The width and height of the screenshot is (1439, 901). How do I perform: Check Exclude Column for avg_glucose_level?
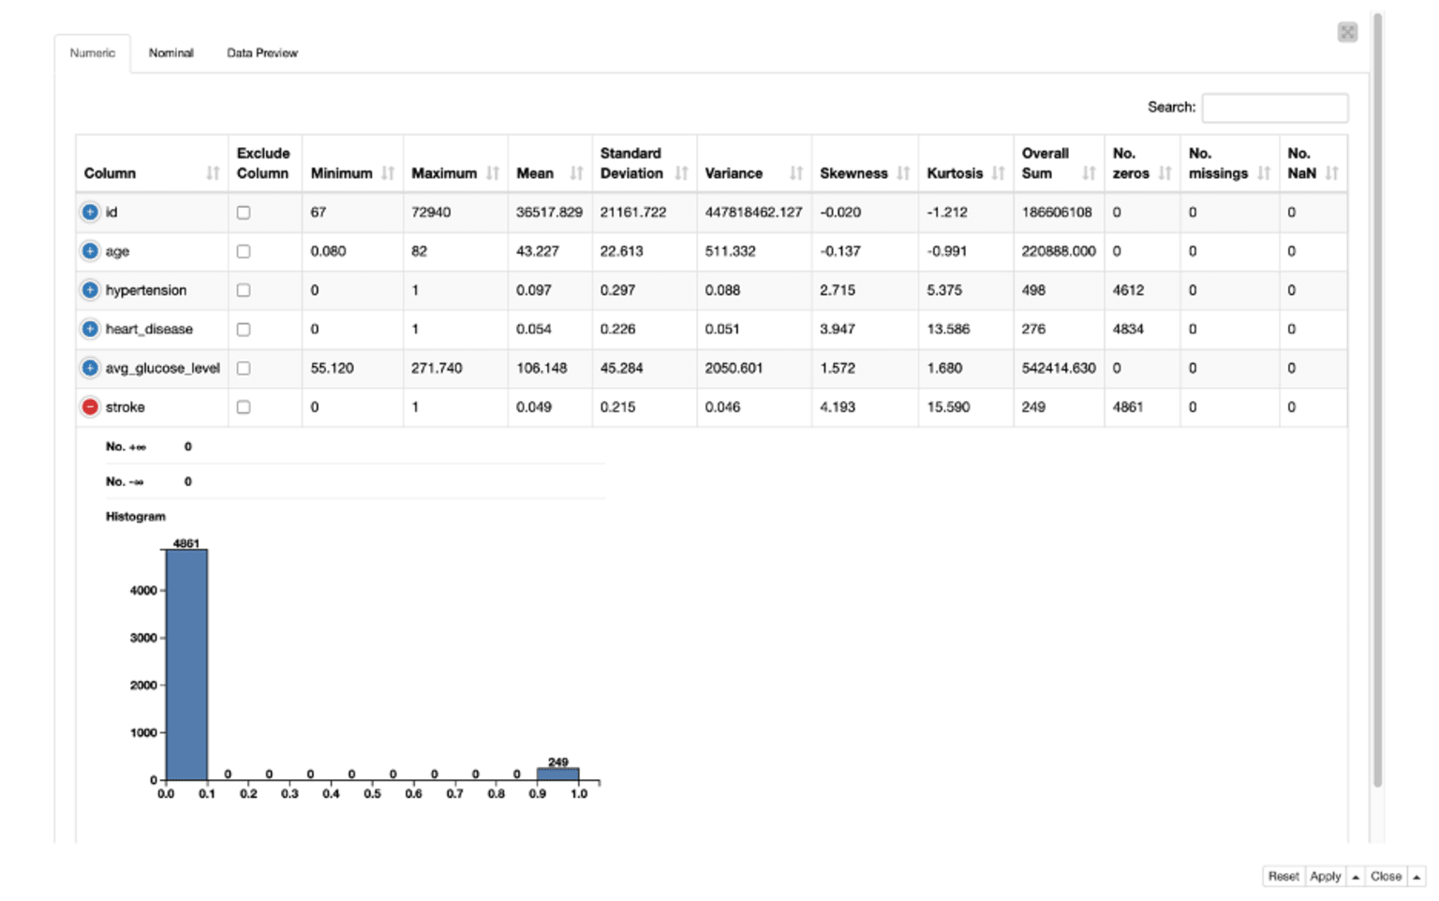(244, 368)
